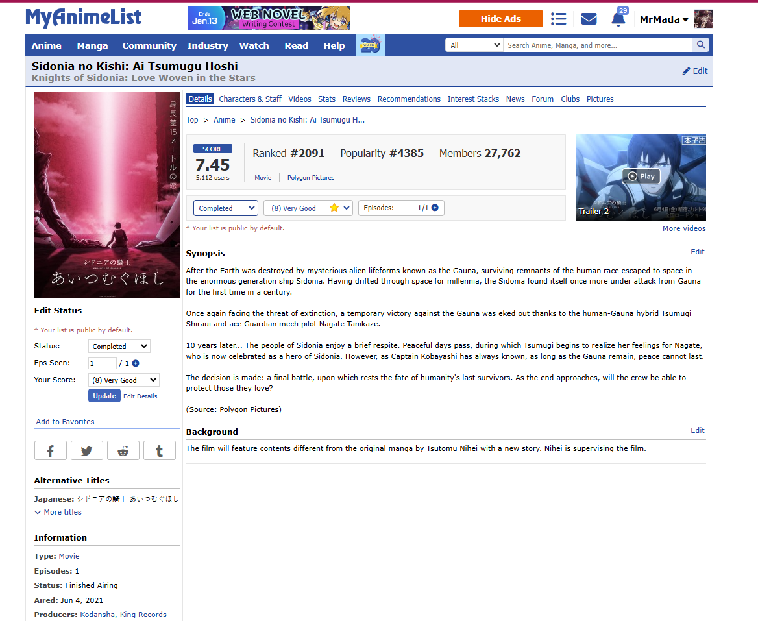This screenshot has width=758, height=621.
Task: Open the Community menu
Action: (149, 45)
